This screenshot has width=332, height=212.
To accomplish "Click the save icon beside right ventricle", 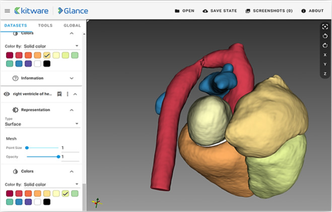I will point(59,94).
